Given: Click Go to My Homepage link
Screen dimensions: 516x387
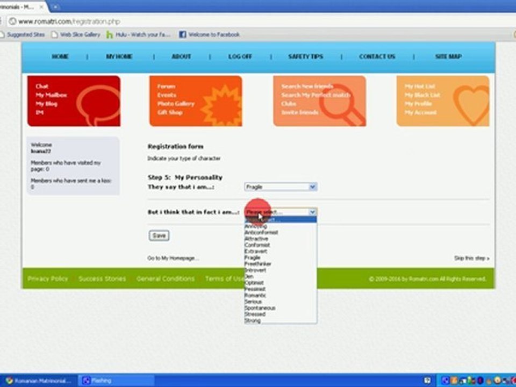Looking at the screenshot, I should coord(173,259).
